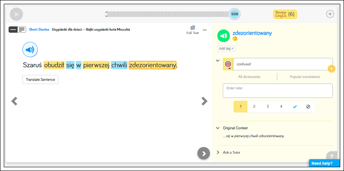Expand the Ask a Tutor section

218,152
